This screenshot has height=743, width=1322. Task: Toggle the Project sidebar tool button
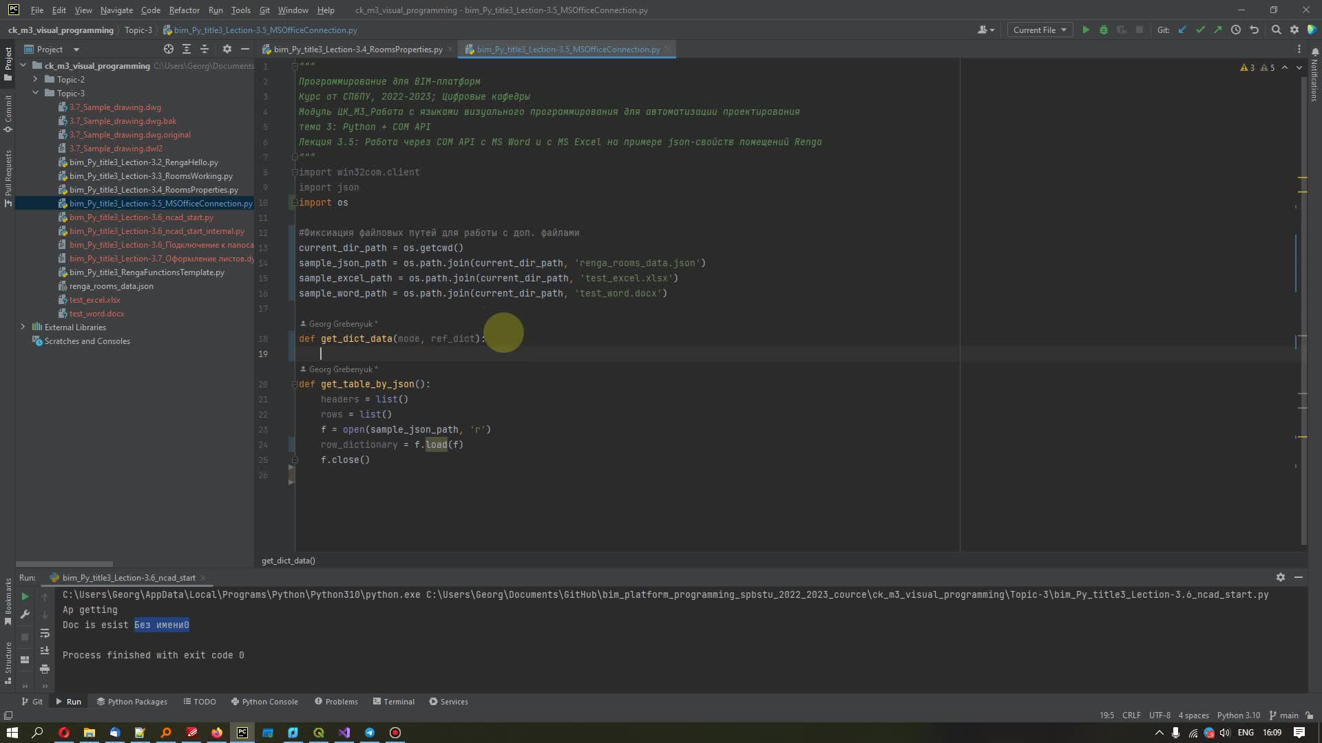click(8, 63)
